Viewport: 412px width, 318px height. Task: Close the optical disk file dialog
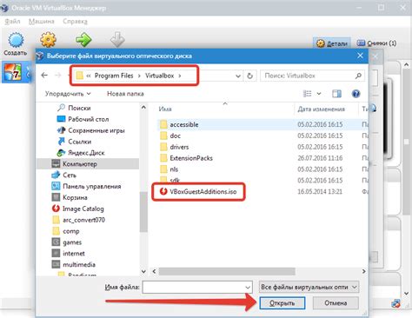tap(360, 56)
